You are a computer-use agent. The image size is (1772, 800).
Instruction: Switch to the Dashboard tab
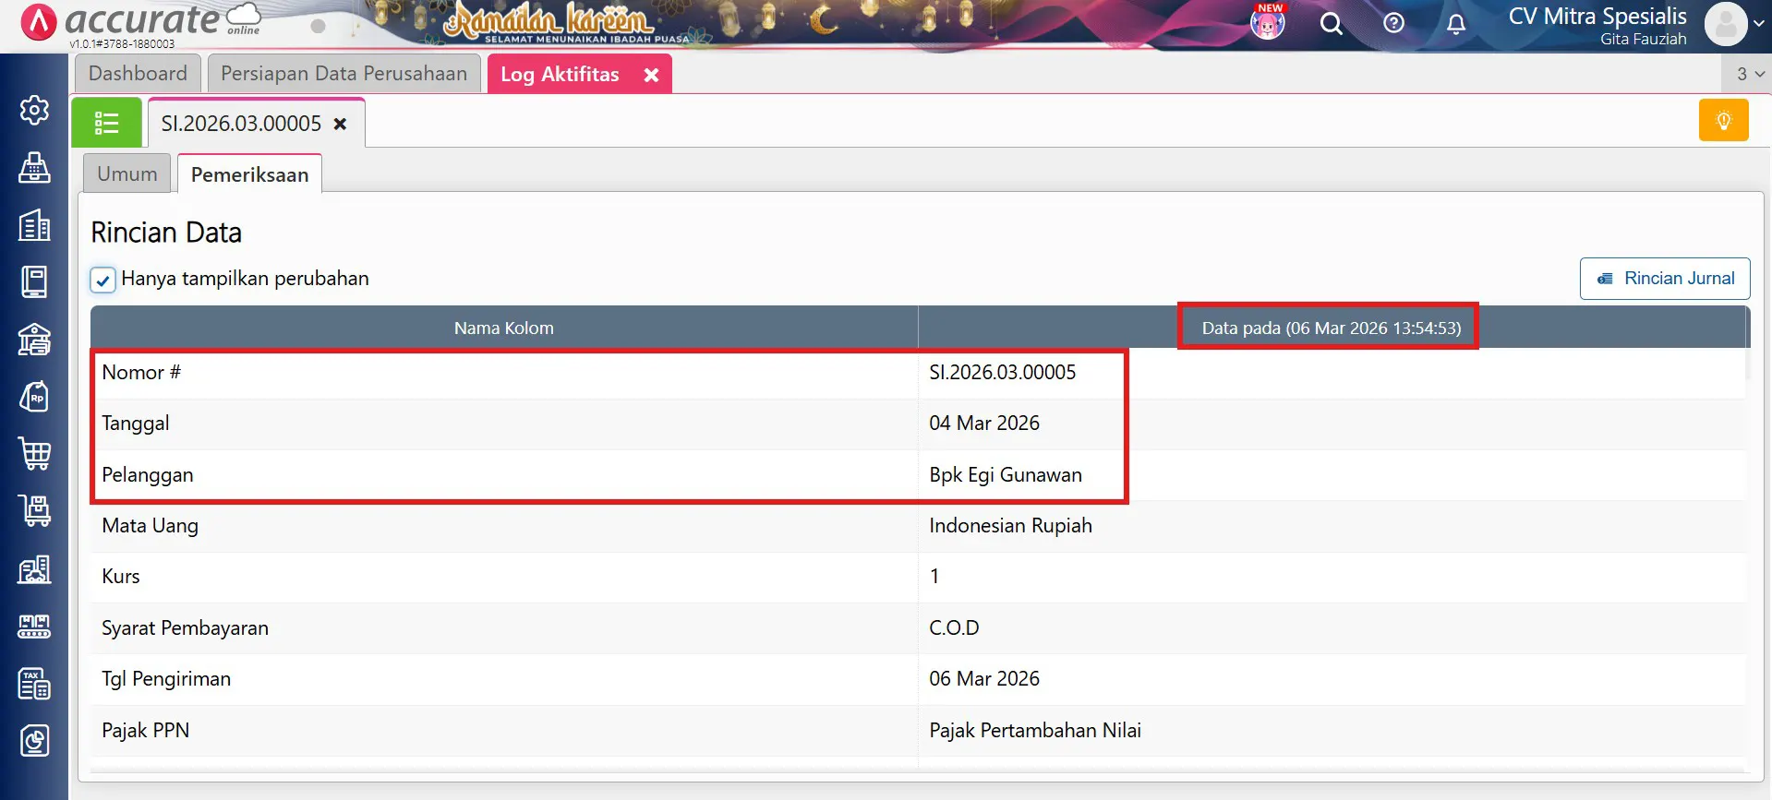click(x=138, y=74)
